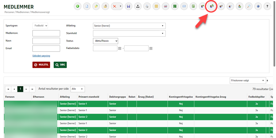The width and height of the screenshot is (276, 138).
Task: Expand the Stamhold dropdown
Action: point(129,33)
